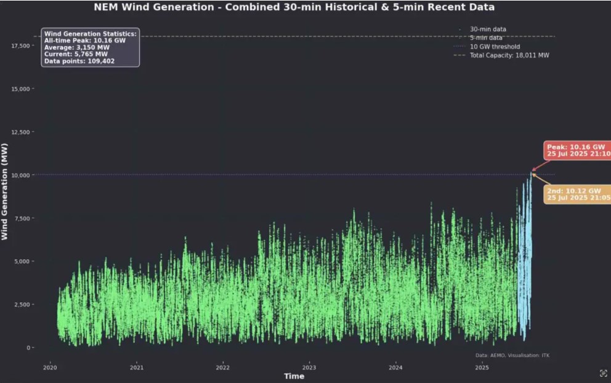Click the 0 y-axis tick label
This screenshot has width=611, height=383.
(x=28, y=347)
